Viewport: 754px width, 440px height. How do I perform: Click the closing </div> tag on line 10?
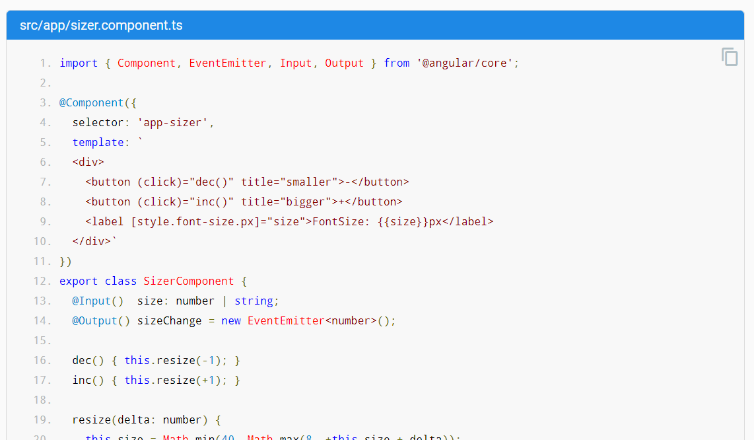91,241
